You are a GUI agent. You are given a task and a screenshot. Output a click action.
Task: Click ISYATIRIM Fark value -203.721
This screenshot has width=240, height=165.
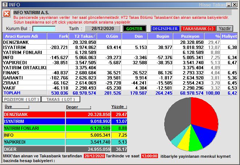point(59,48)
